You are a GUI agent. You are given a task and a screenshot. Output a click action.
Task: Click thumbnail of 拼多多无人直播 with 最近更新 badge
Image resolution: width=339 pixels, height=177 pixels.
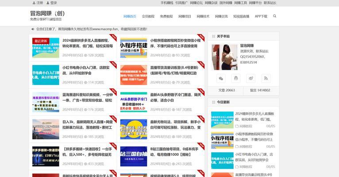(x=46, y=48)
